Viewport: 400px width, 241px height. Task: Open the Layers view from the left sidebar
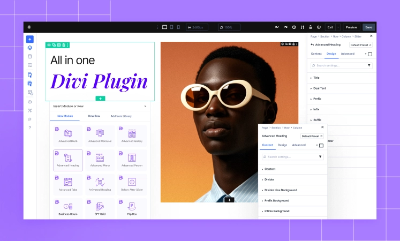(x=30, y=48)
